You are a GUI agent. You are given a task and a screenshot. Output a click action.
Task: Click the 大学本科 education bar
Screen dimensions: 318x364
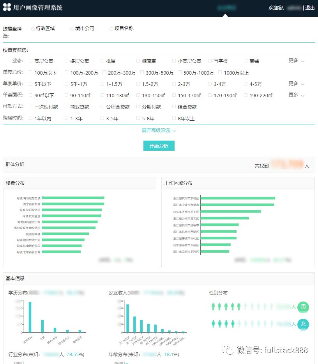tap(30, 318)
